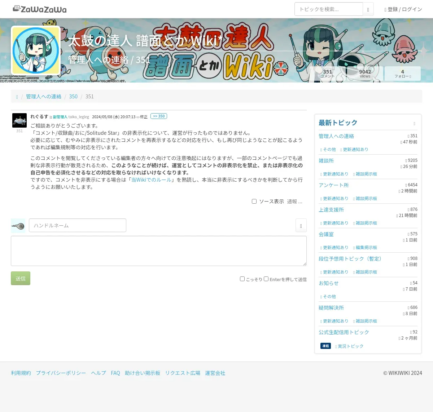Click the 凍結 badge
This screenshot has height=412, width=433.
(x=325, y=346)
